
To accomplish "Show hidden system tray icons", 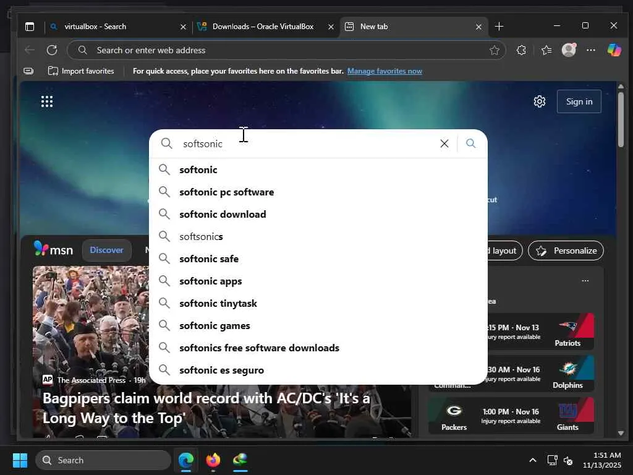I will 532,460.
